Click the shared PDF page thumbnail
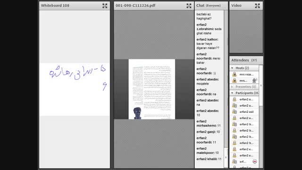Screen dimensions: 302x170 point(152,89)
